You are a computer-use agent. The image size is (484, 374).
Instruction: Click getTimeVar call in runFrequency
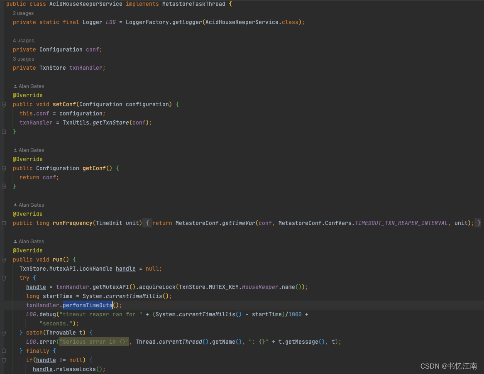(239, 223)
